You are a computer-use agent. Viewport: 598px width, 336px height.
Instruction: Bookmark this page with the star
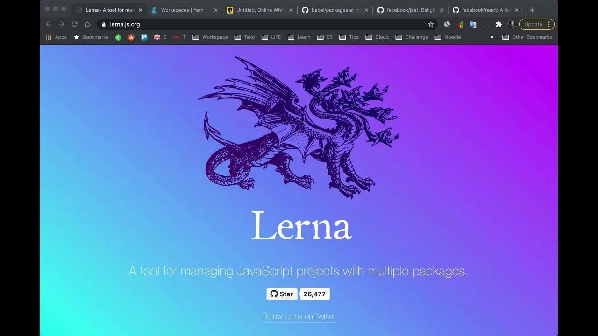431,24
